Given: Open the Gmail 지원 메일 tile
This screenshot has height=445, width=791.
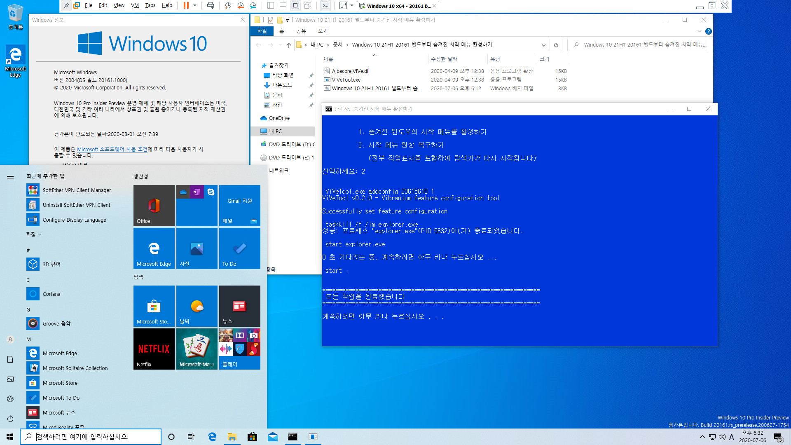Looking at the screenshot, I should point(240,206).
